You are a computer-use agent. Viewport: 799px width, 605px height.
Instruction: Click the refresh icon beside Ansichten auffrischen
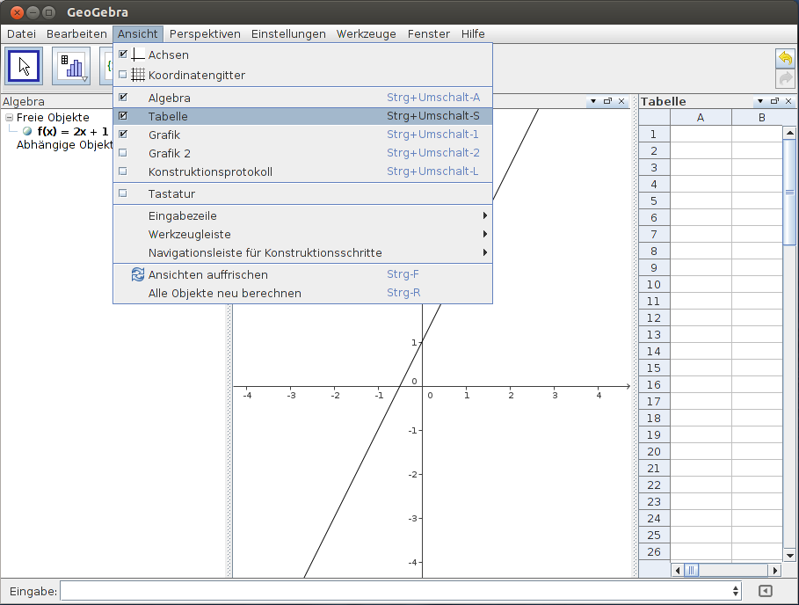click(137, 274)
